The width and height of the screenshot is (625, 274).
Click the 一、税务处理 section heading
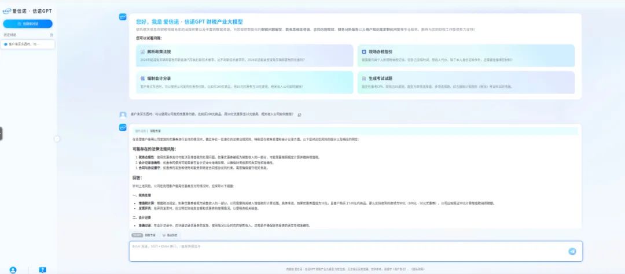[x=141, y=195]
